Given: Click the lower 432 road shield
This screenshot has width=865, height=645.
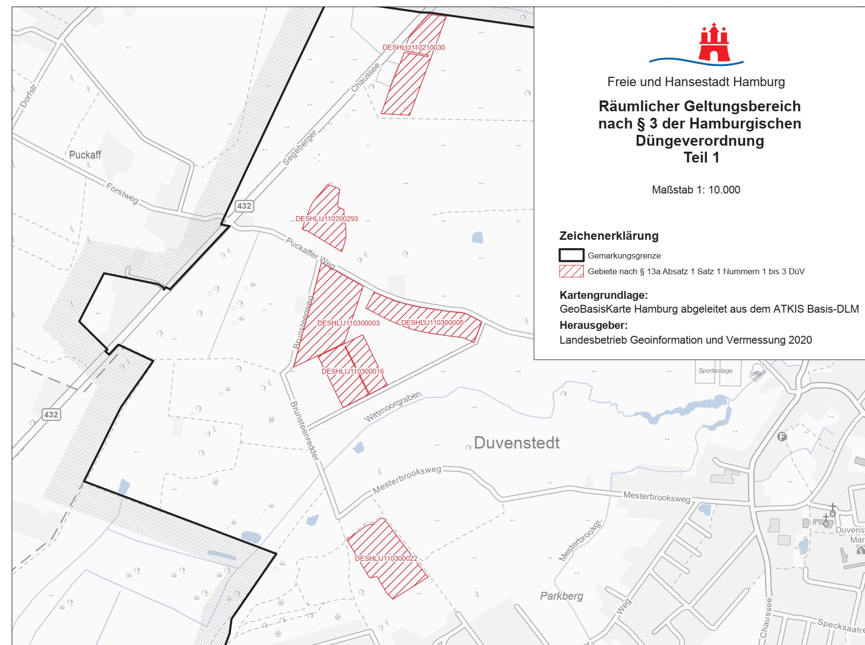Looking at the screenshot, I should 51,414.
